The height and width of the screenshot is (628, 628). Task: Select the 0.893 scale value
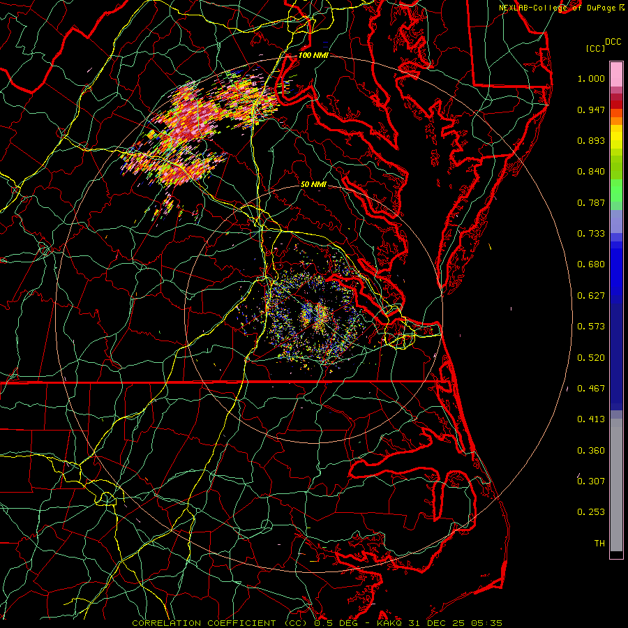click(591, 140)
